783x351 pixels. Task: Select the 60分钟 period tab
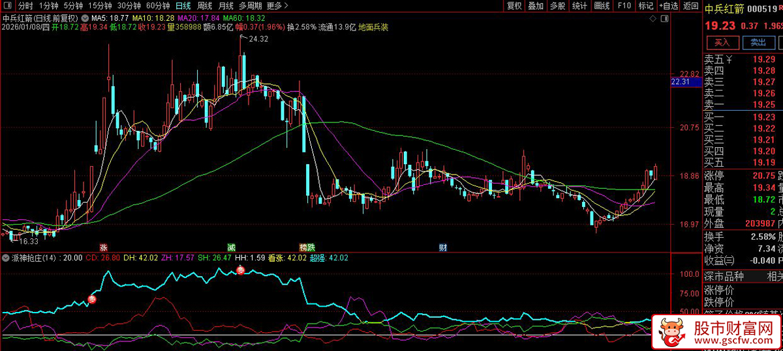[158, 6]
